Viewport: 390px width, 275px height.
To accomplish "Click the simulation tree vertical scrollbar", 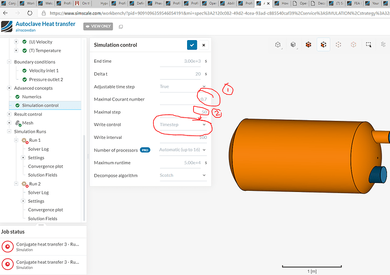I will 84,178.
